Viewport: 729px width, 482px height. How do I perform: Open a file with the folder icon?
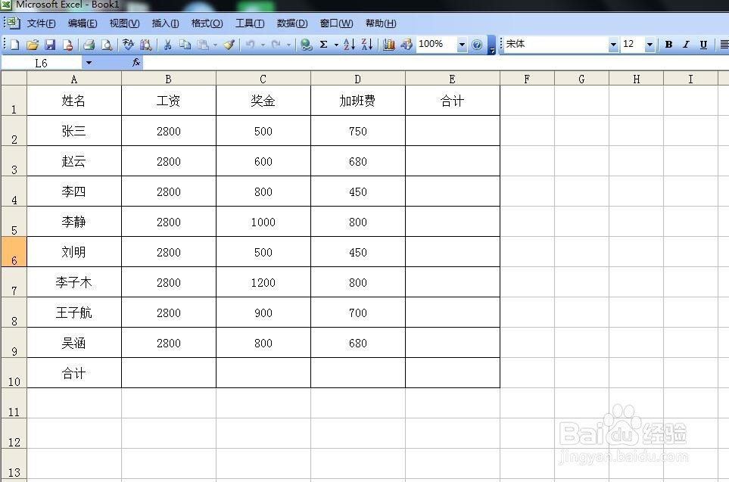(32, 45)
